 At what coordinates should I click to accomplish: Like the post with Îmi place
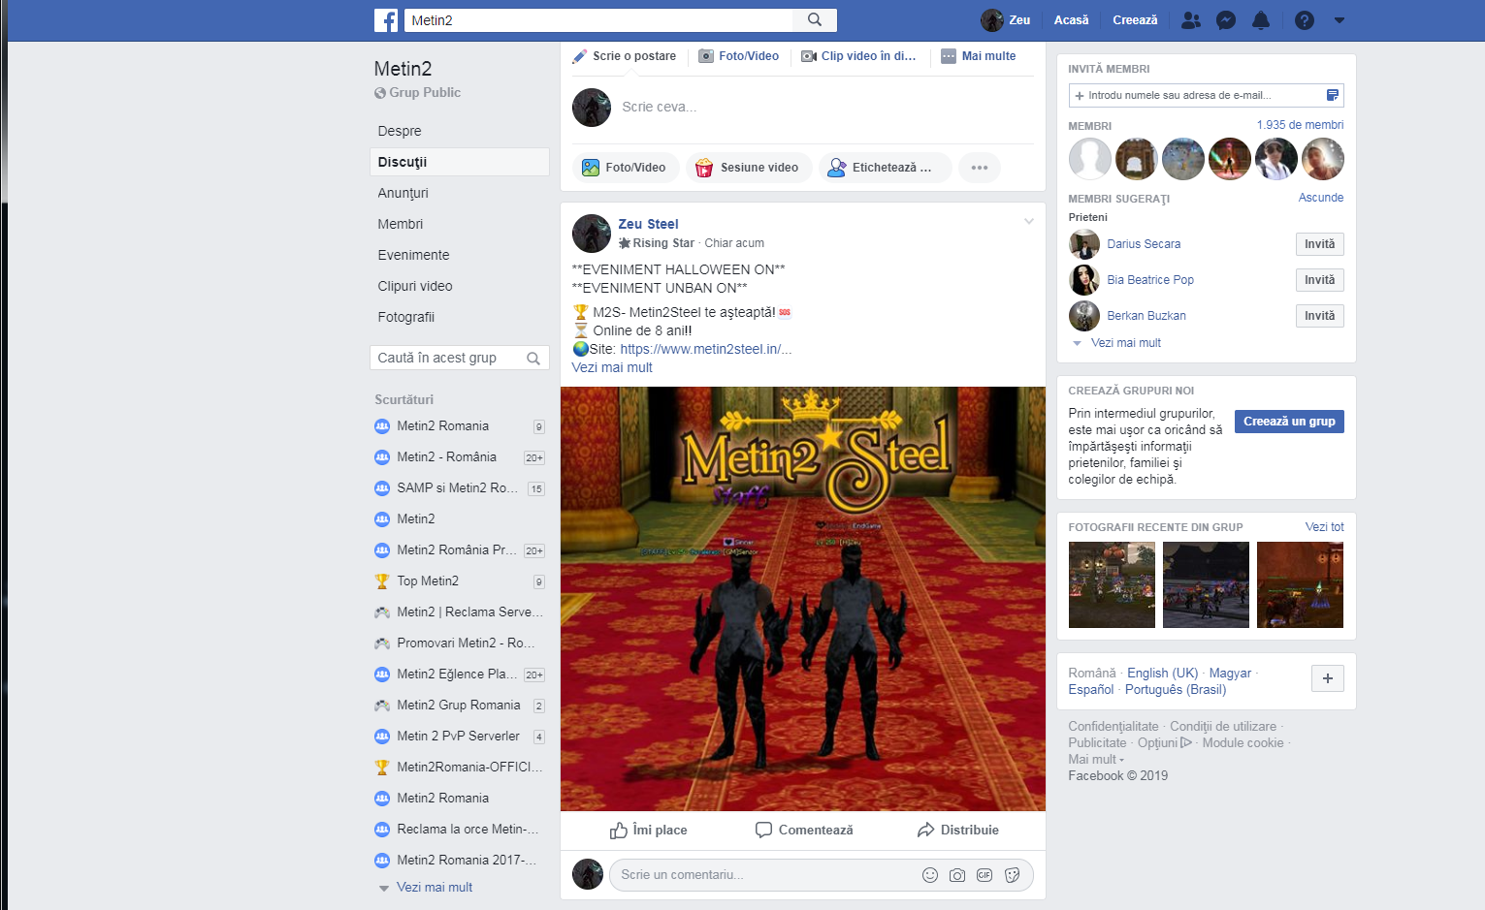pyautogui.click(x=648, y=831)
